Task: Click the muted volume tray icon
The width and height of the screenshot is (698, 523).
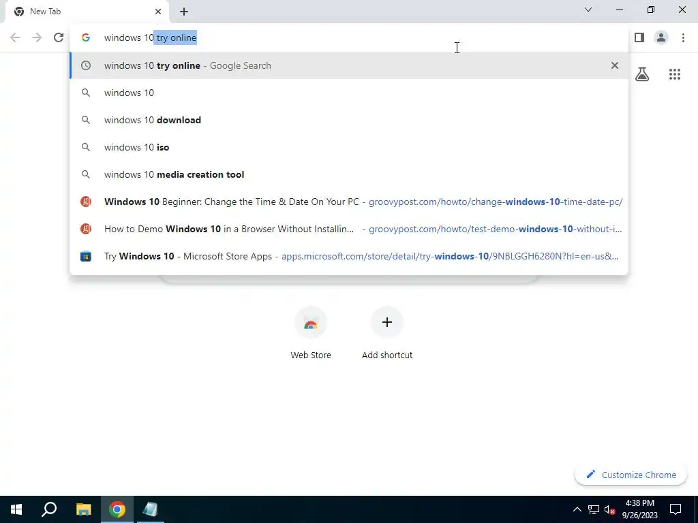Action: click(610, 509)
